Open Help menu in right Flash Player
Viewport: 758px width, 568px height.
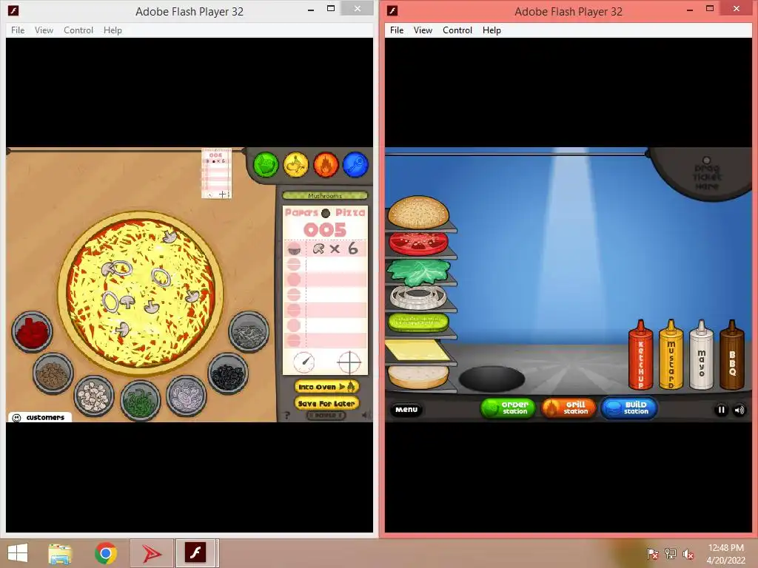492,30
